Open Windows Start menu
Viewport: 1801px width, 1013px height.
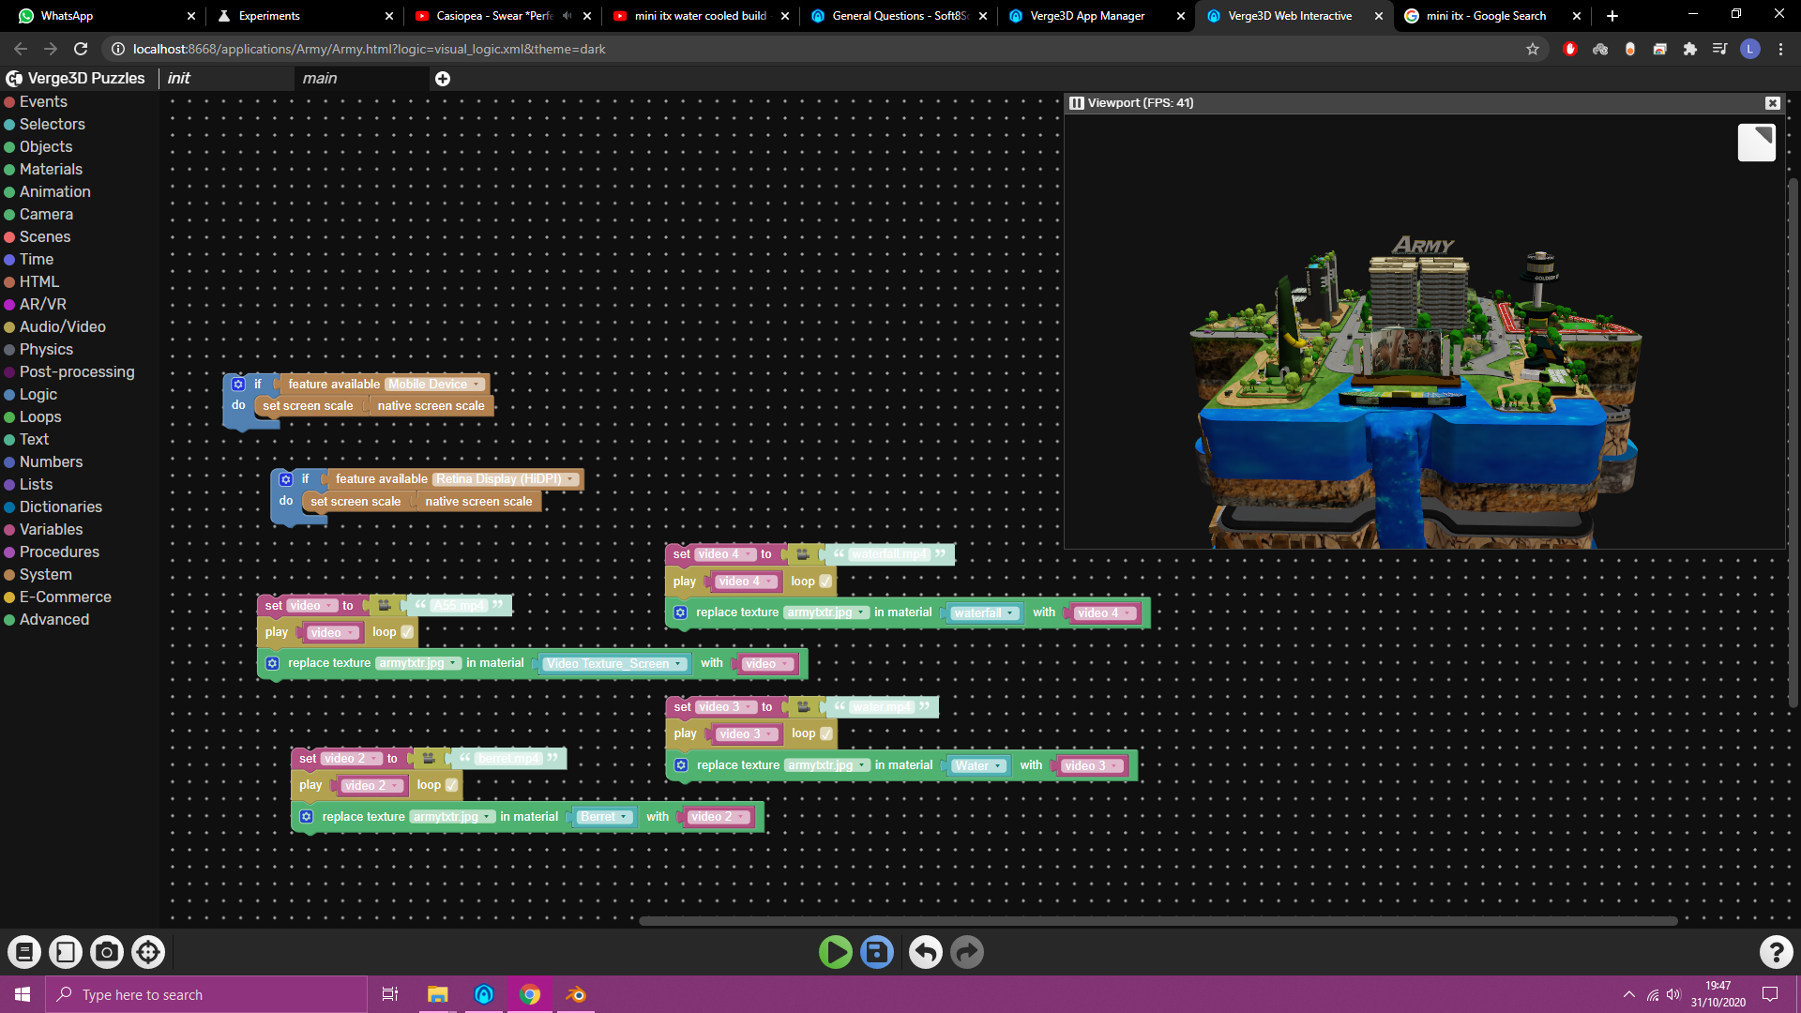[x=23, y=994]
